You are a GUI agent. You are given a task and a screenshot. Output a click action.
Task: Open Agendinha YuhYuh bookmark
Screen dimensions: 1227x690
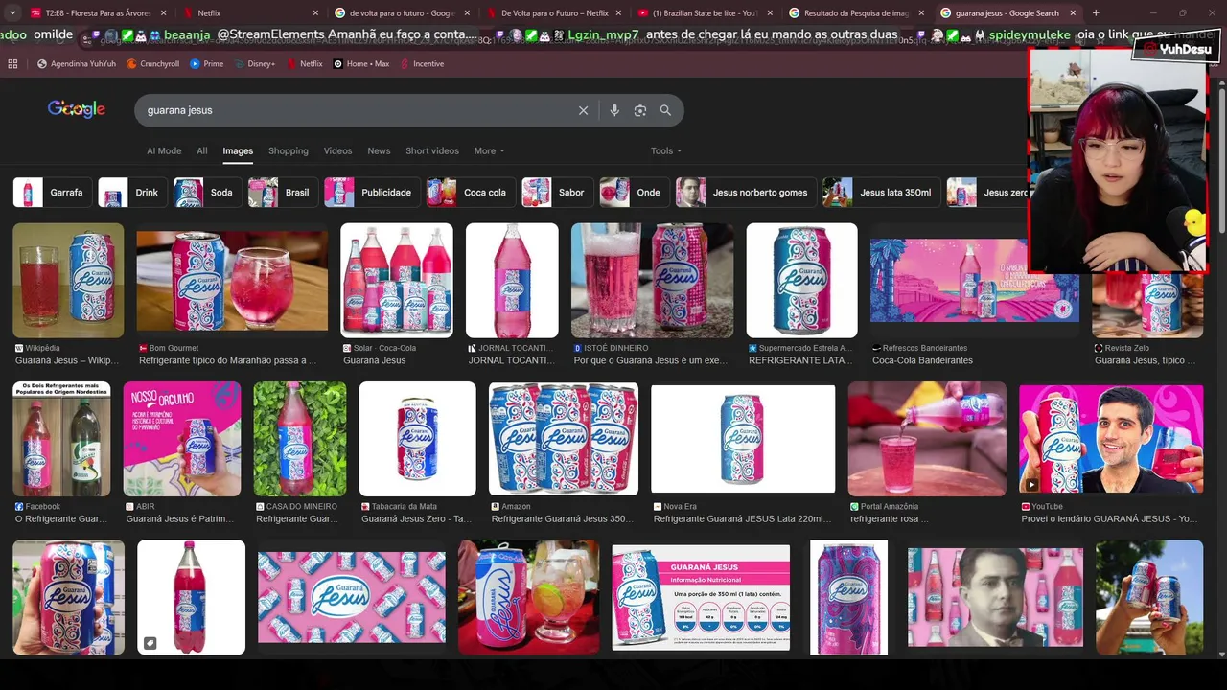(x=77, y=64)
